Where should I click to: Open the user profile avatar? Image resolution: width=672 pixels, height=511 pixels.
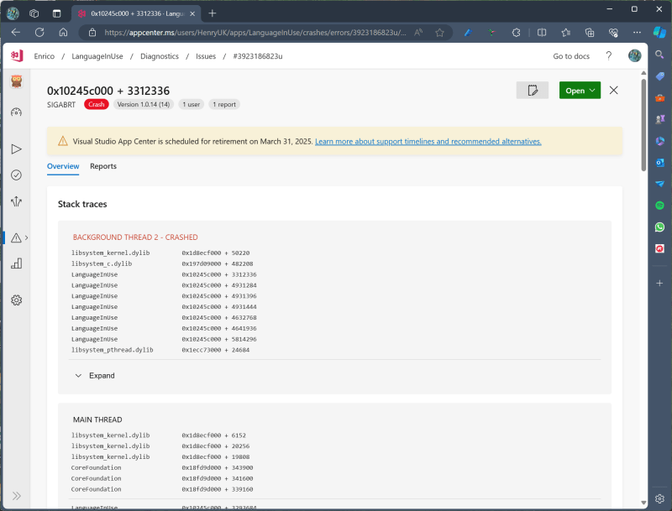[x=635, y=55]
